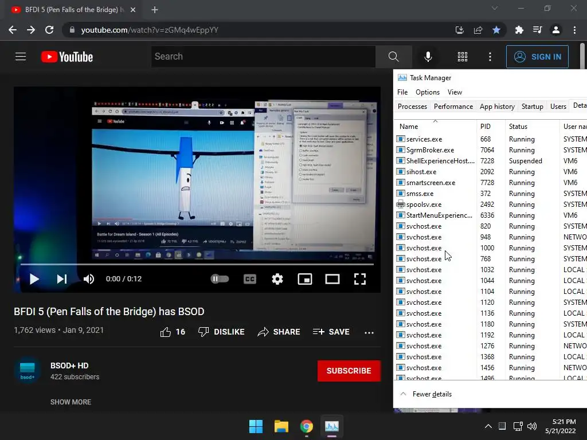Open a new browser tab
The height and width of the screenshot is (440, 587).
point(155,10)
